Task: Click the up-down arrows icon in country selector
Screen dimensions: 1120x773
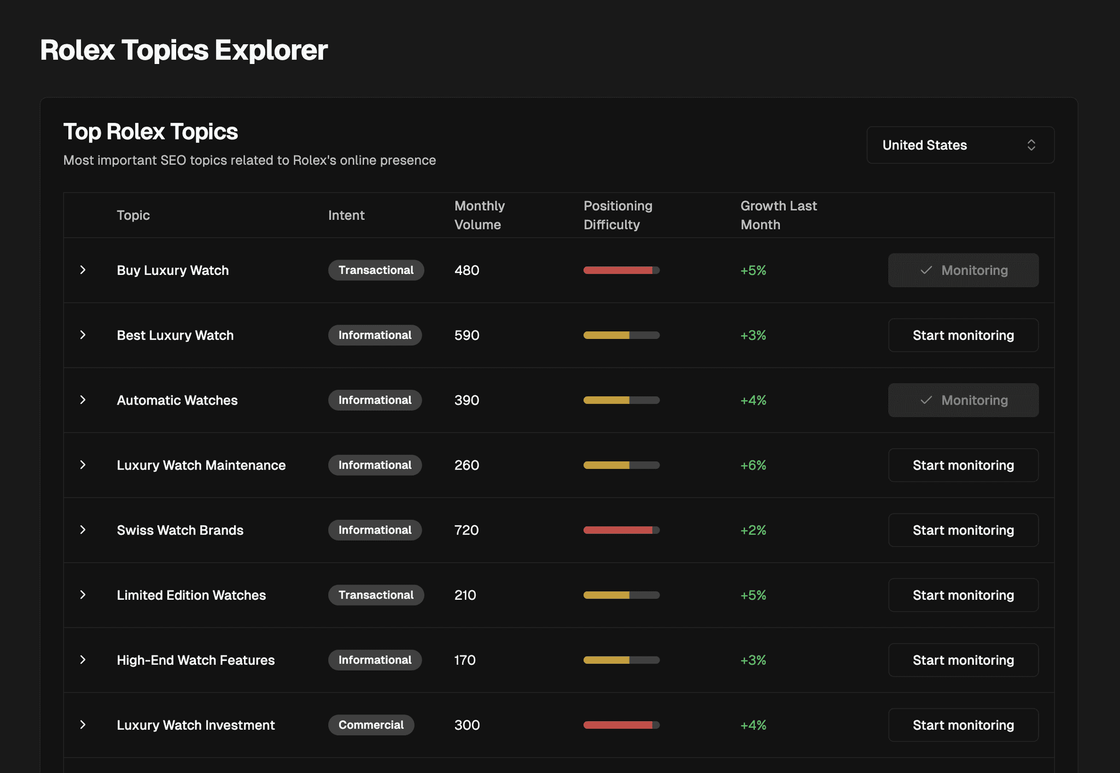Action: [1031, 145]
